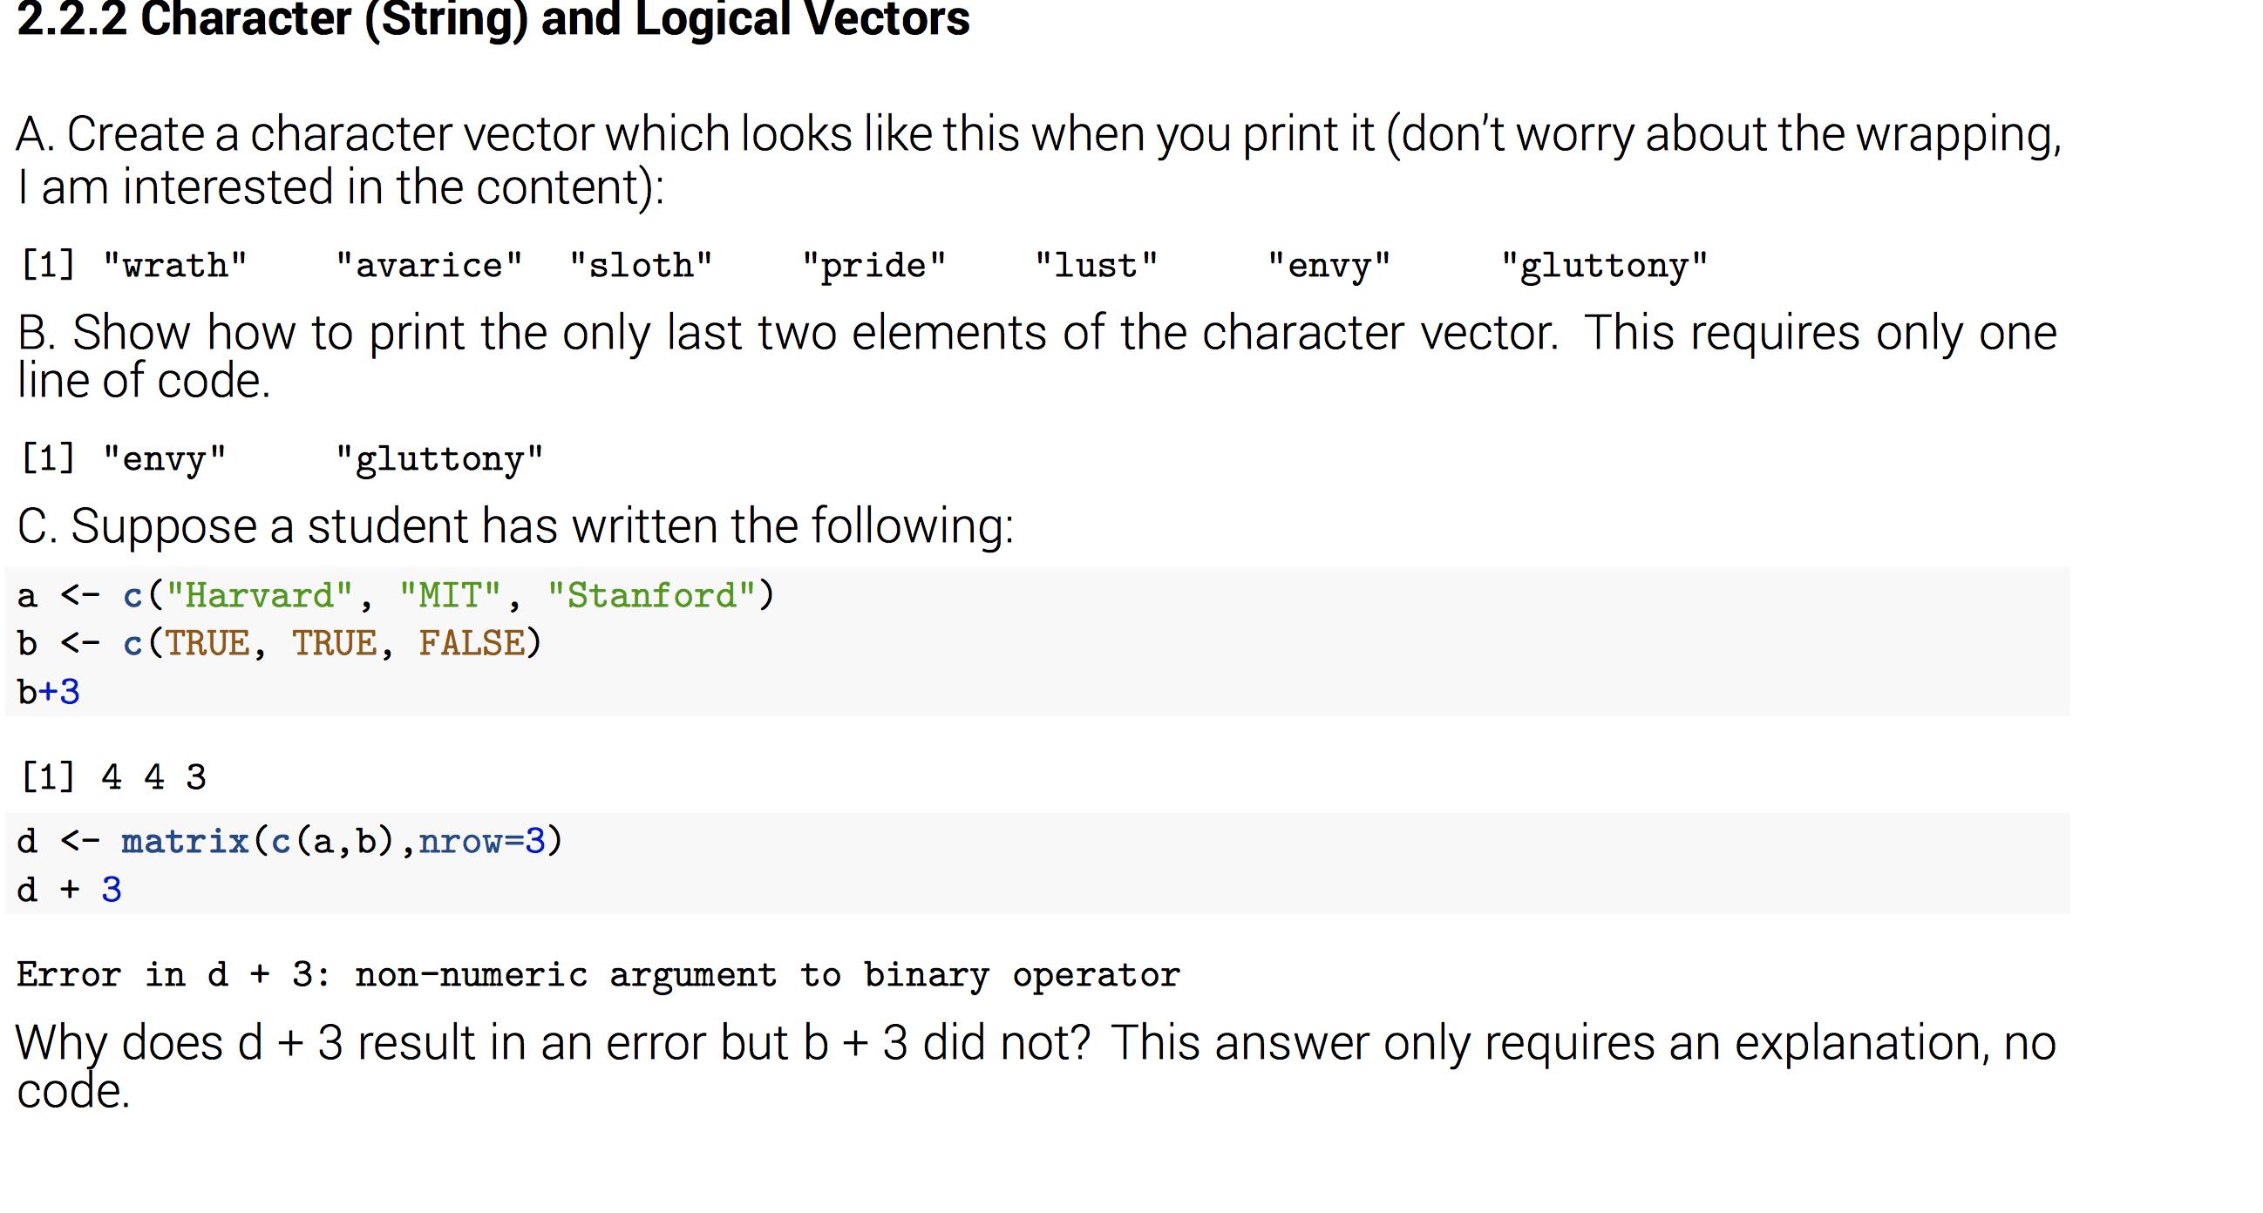Image resolution: width=2263 pixels, height=1213 pixels.
Task: Click "gluttony" in the seven-element output line
Action: click(x=1604, y=265)
